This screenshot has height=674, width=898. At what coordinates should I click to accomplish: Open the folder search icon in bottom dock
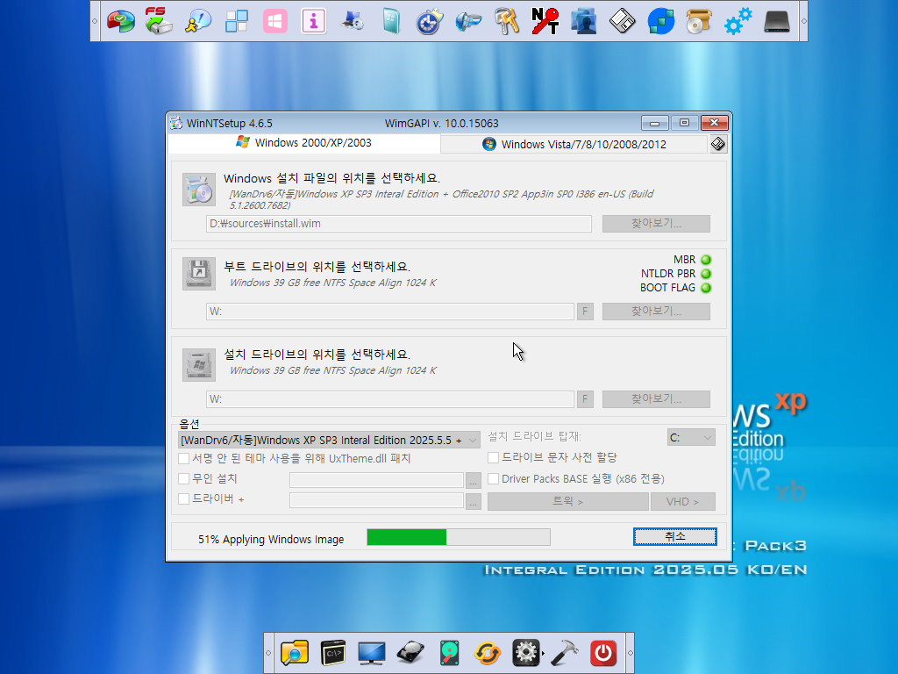(x=295, y=653)
